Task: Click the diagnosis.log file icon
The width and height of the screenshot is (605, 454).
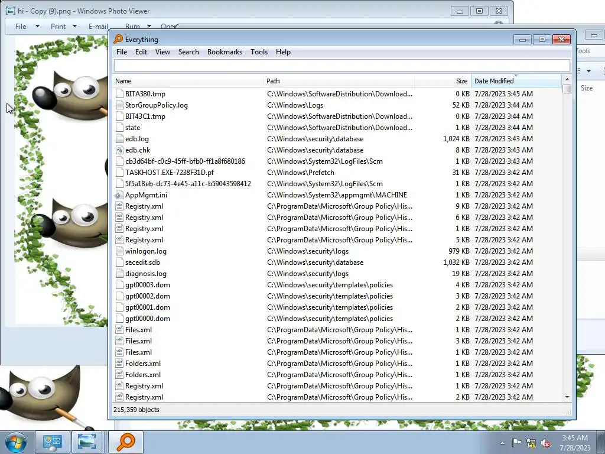Action: [119, 273]
